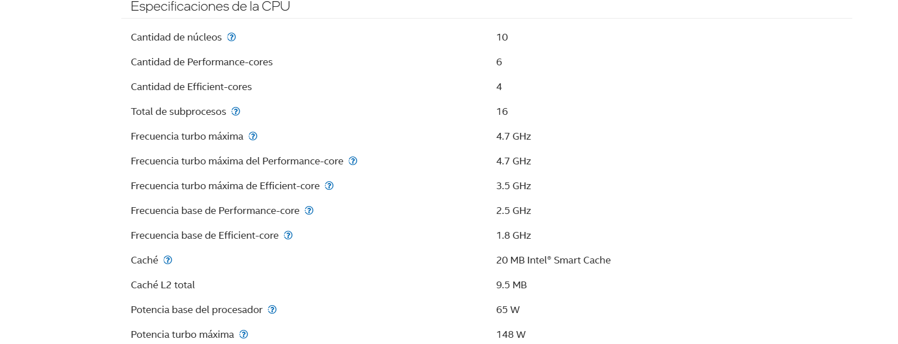Open help icon for Frecuencia base de Efficient-core
This screenshot has width=898, height=344.
[x=288, y=235]
